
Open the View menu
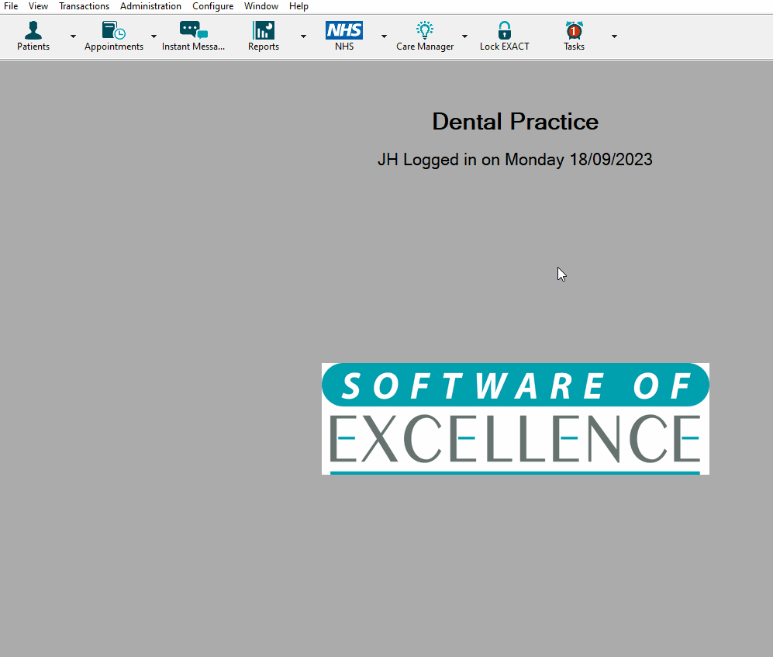(38, 6)
